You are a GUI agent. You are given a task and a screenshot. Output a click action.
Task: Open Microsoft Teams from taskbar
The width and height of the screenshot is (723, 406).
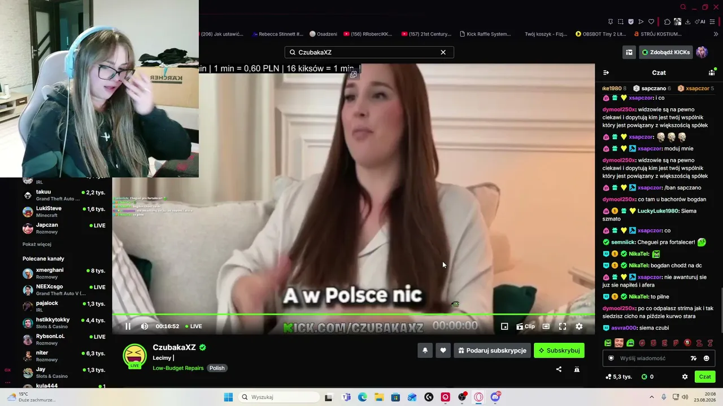tap(346, 397)
